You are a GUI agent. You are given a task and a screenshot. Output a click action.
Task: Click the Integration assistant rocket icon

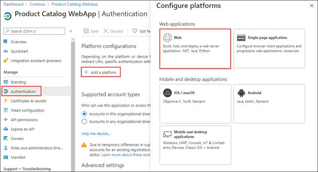pyautogui.click(x=6, y=60)
